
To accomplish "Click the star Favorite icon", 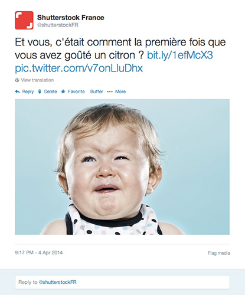I will 63,91.
